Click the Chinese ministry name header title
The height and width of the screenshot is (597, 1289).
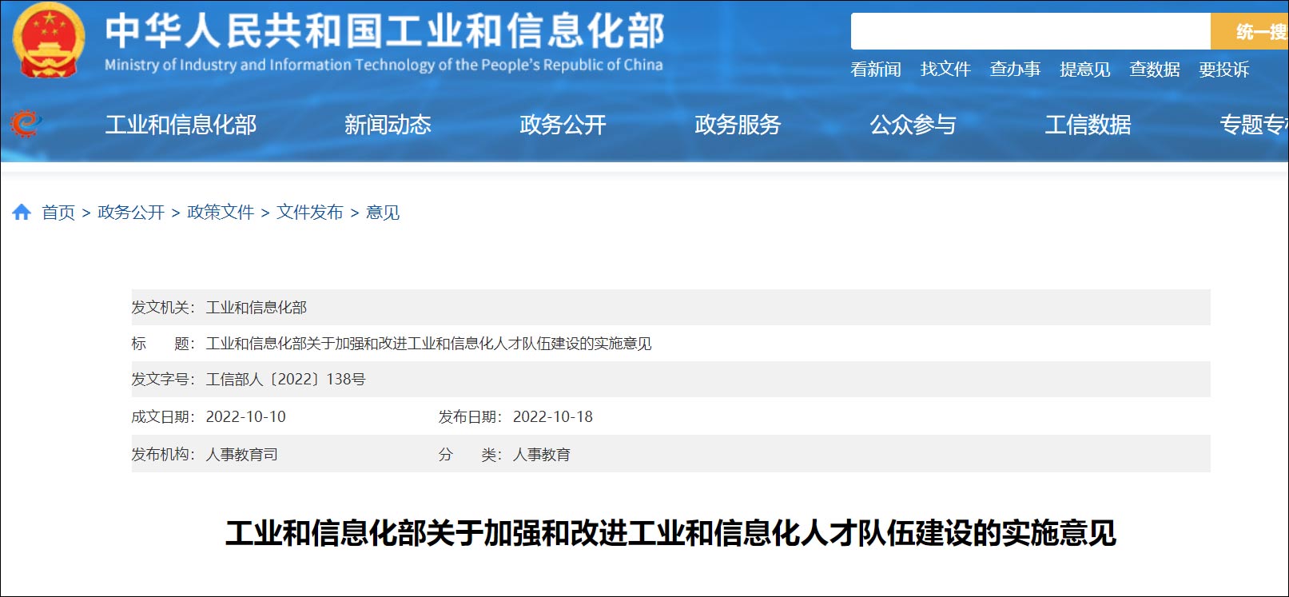coord(384,30)
